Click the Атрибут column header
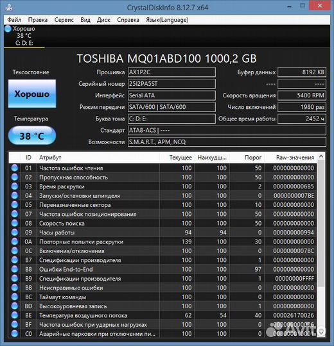This screenshot has width=334, height=346. pos(98,158)
